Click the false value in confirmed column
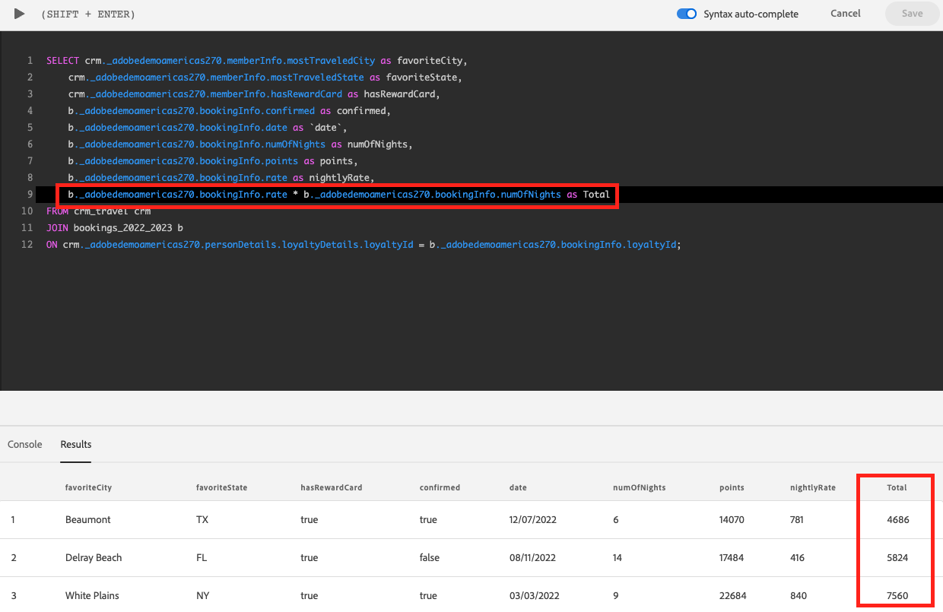This screenshot has width=943, height=612. coord(430,558)
